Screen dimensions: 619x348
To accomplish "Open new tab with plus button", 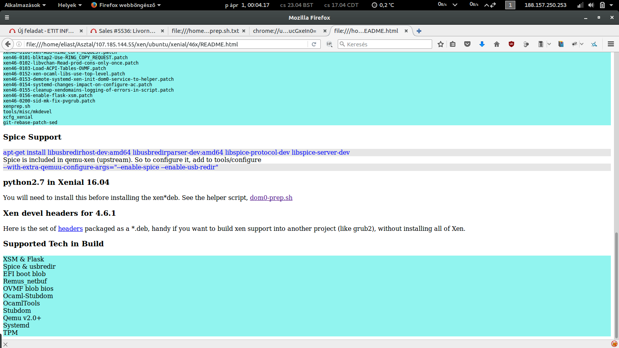I will [419, 31].
